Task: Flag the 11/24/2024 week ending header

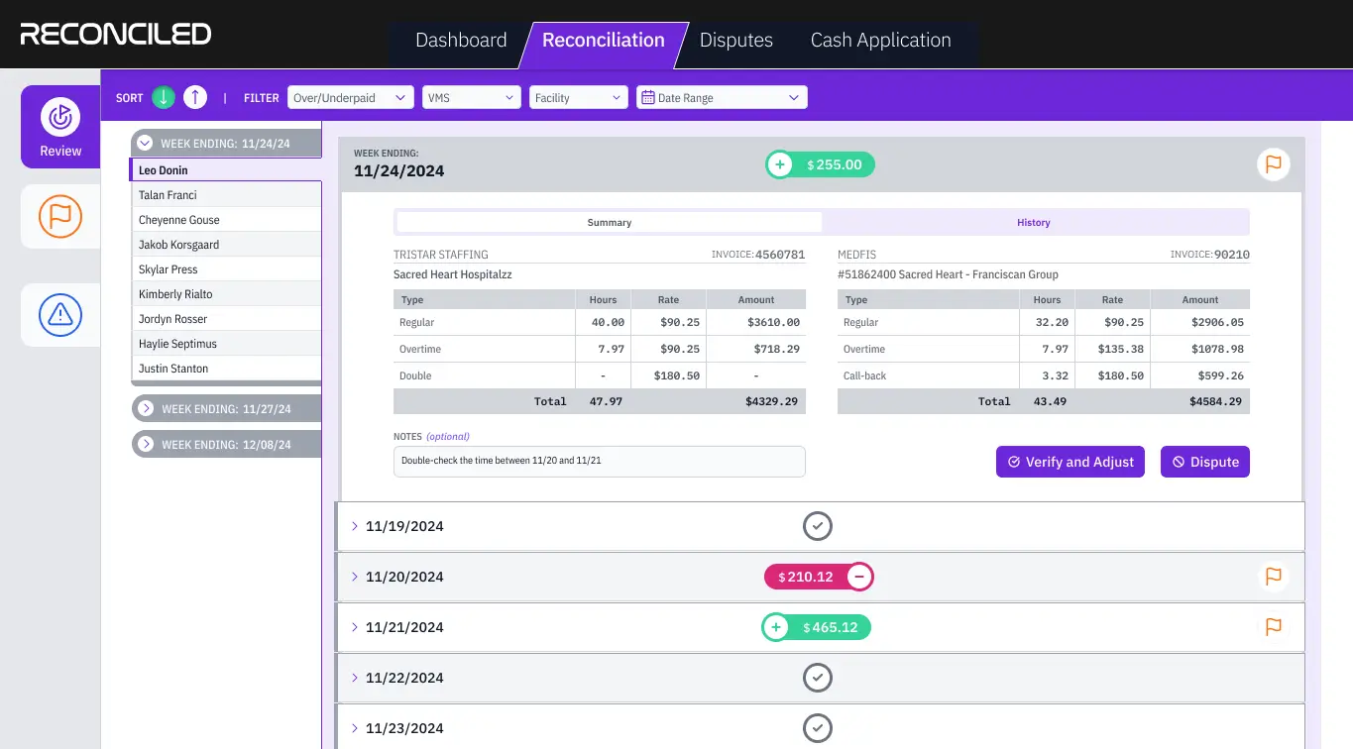Action: coord(1274,163)
